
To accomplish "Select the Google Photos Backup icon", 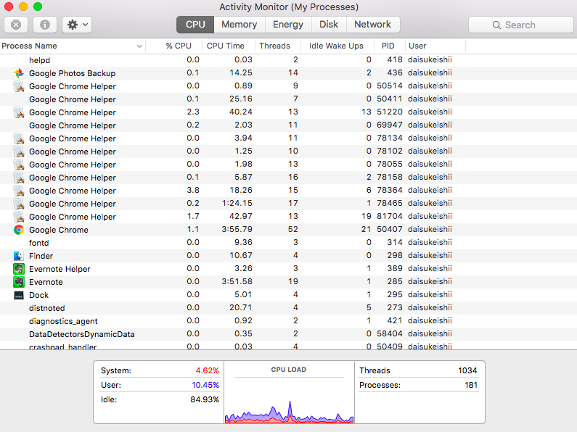I will click(19, 73).
